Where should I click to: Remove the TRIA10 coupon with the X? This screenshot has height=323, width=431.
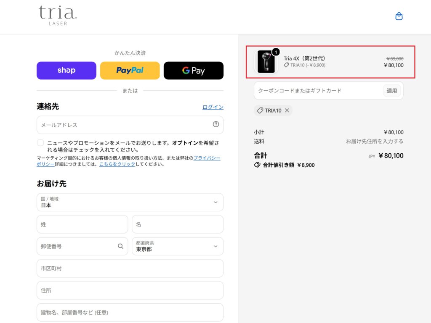287,110
